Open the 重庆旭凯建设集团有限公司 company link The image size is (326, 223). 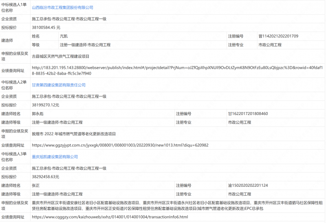coord(55,157)
